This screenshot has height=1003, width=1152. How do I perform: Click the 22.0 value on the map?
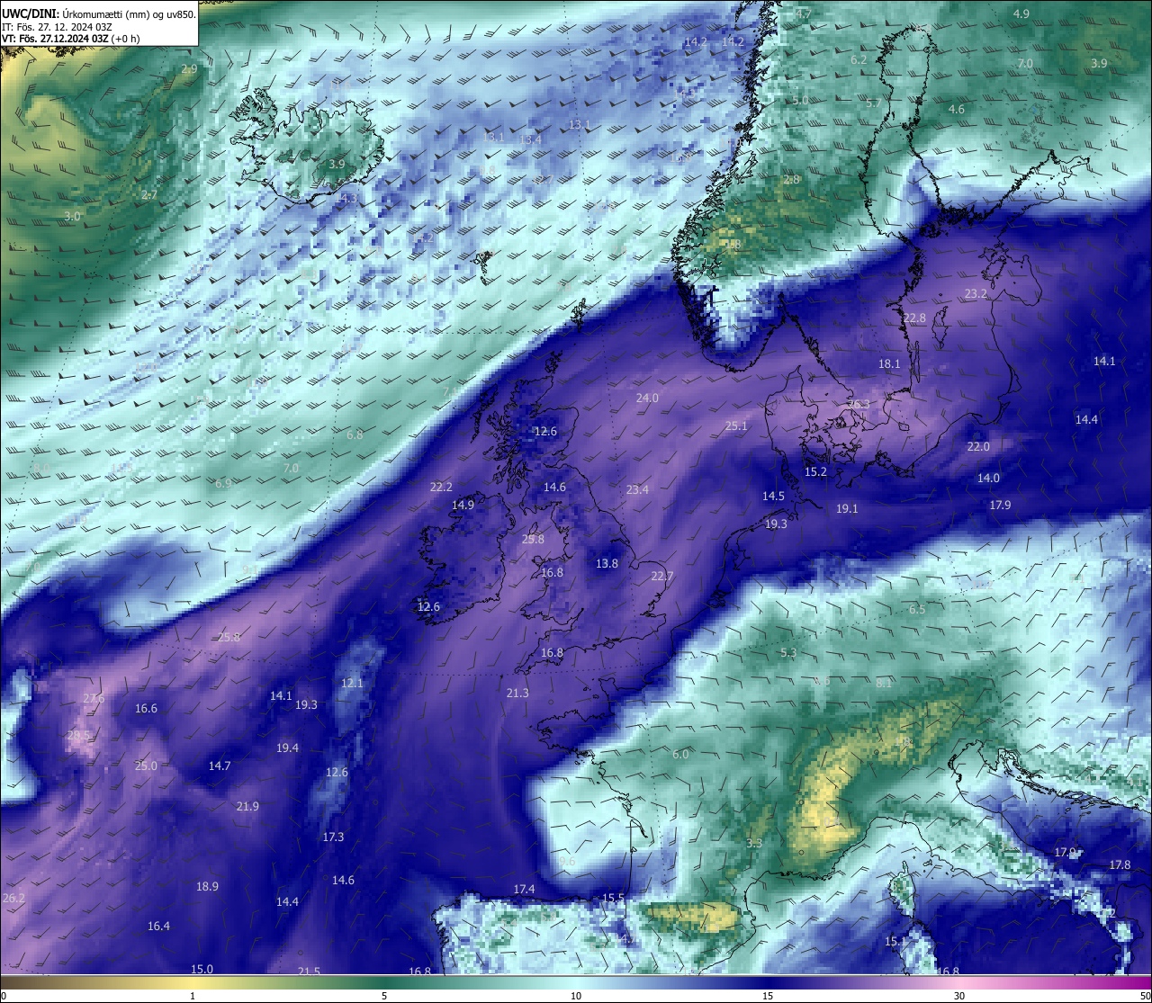[x=978, y=447]
